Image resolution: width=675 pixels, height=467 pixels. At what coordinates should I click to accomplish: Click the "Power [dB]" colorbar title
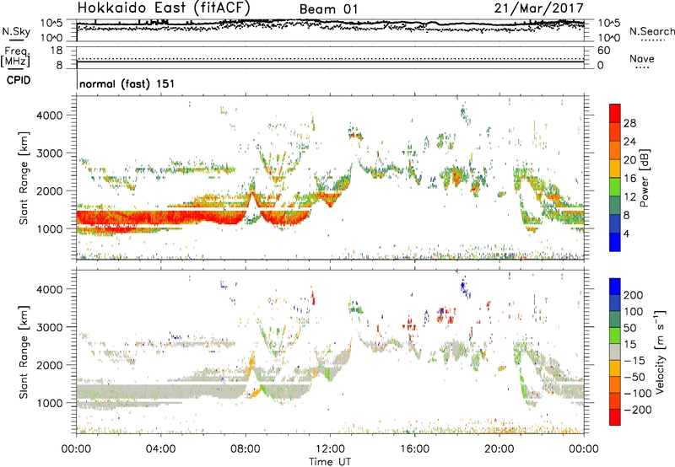644,178
